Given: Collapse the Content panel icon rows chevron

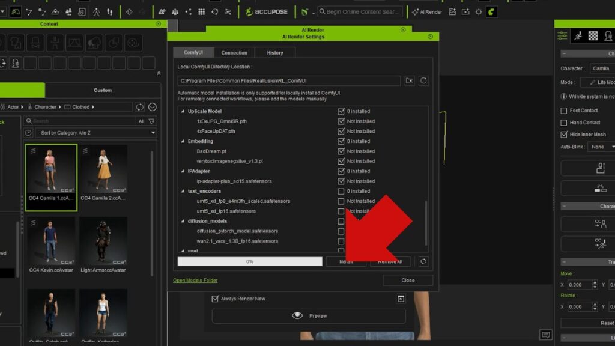Looking at the screenshot, I should tap(159, 73).
